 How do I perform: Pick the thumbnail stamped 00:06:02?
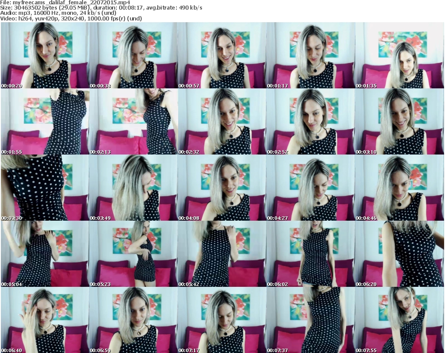pos(311,254)
